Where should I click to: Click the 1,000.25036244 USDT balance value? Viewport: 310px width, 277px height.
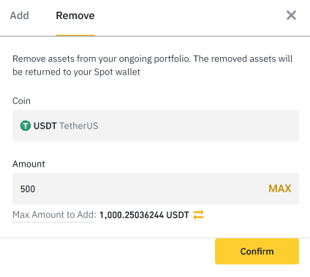(144, 215)
